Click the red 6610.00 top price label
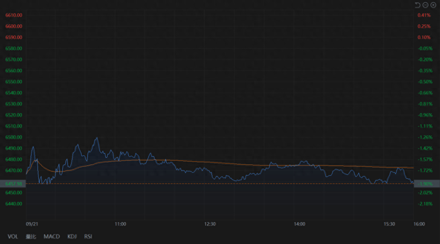Screen dimensions: 440x244 (x=14, y=15)
